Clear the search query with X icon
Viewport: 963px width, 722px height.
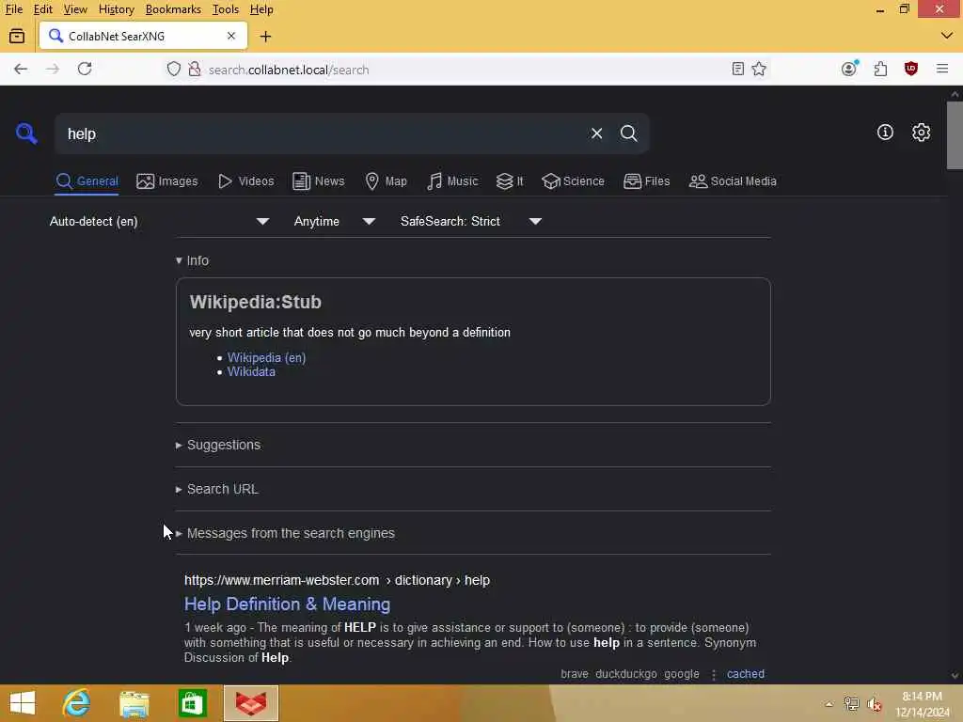point(596,133)
